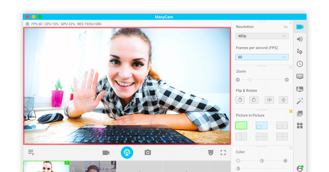Zoom out with minus button
The image size is (329, 172).
[238, 80]
